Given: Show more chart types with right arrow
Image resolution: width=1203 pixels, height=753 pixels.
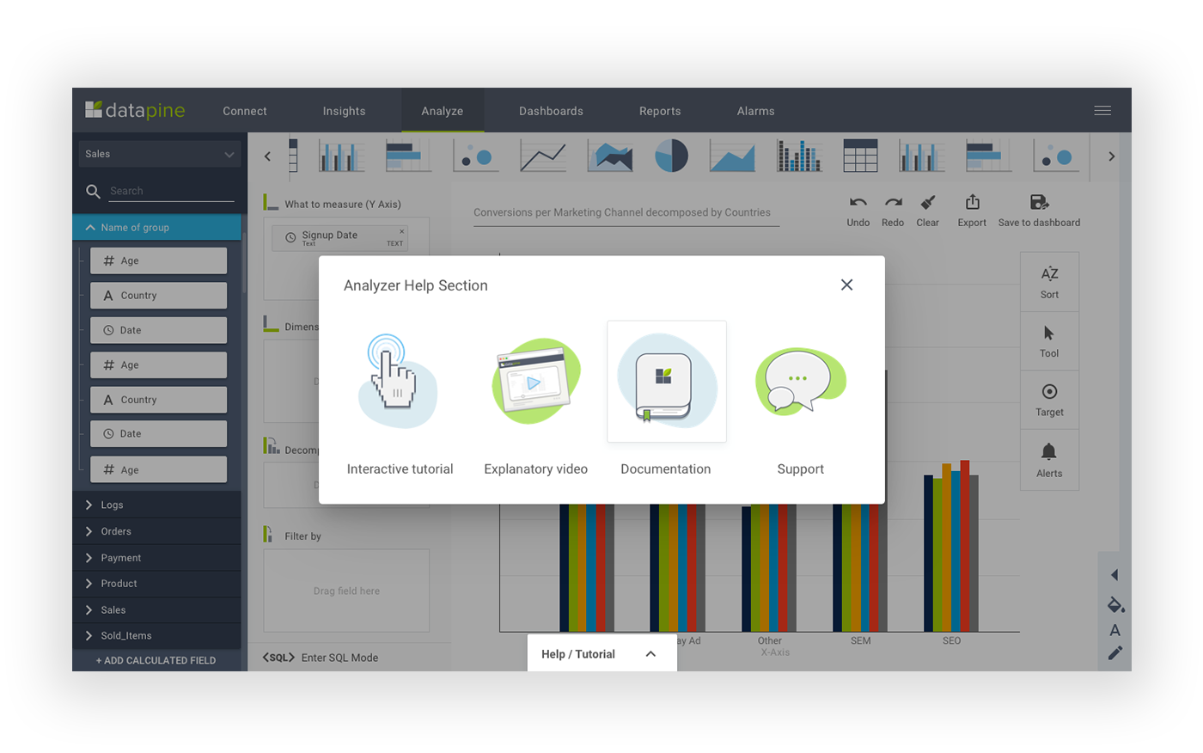Looking at the screenshot, I should 1111,156.
